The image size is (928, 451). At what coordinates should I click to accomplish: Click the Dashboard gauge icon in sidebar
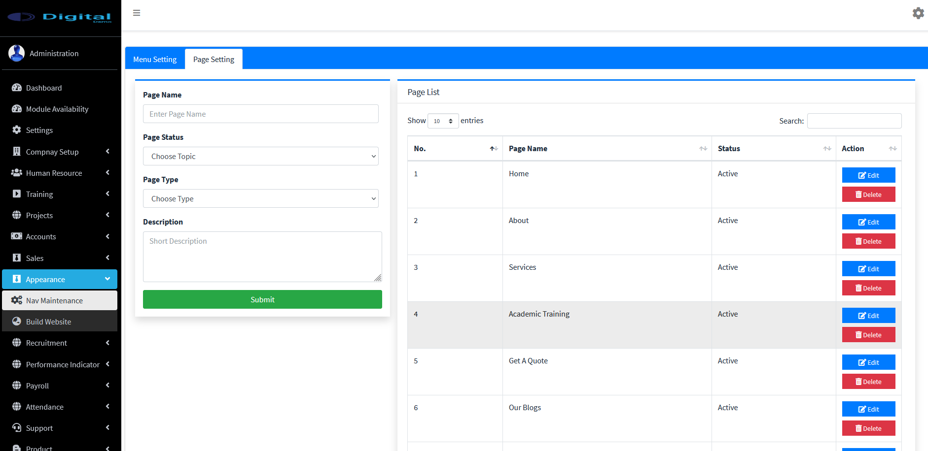click(x=17, y=88)
